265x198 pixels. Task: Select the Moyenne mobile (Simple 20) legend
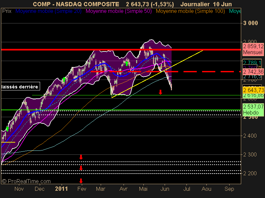48,11
